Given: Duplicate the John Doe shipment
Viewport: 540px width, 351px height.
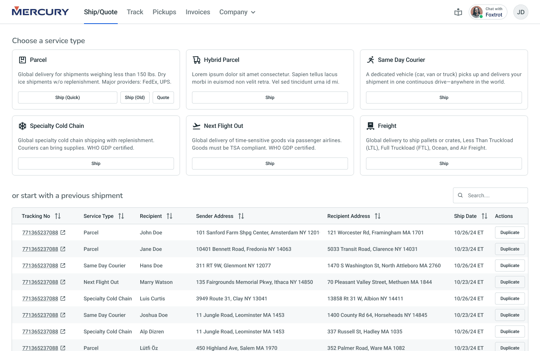Looking at the screenshot, I should [x=510, y=232].
